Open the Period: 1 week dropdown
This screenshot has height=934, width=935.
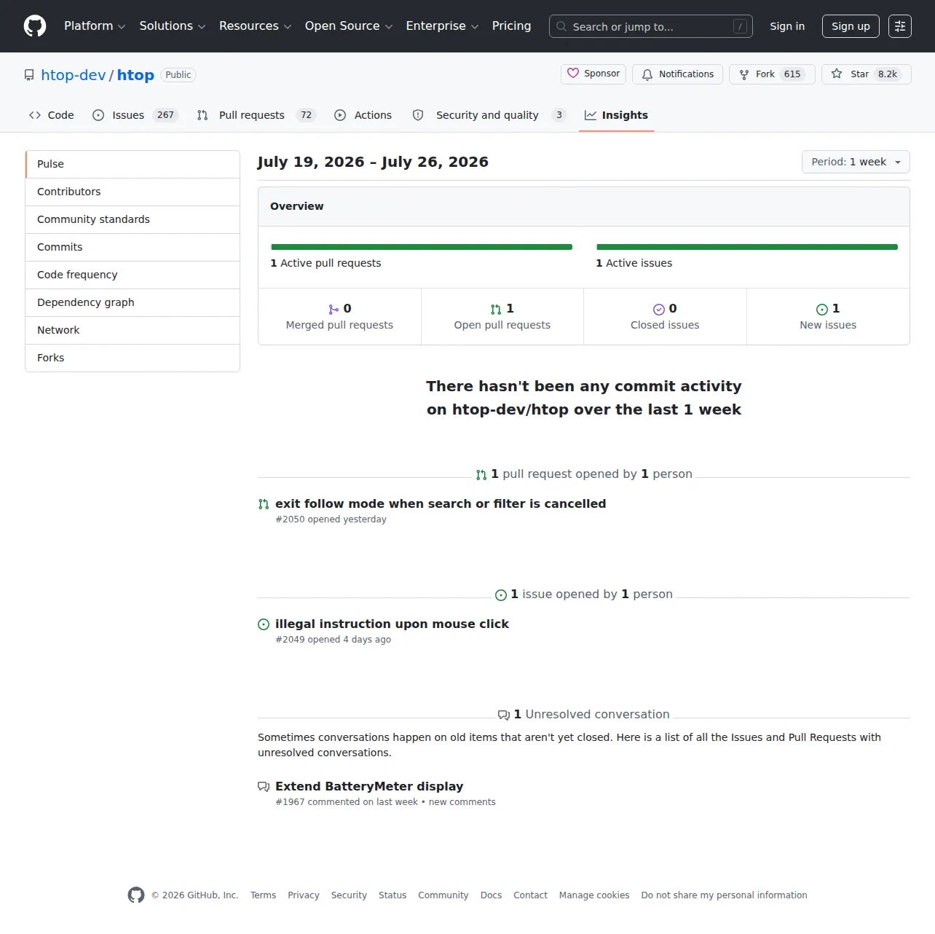tap(856, 162)
